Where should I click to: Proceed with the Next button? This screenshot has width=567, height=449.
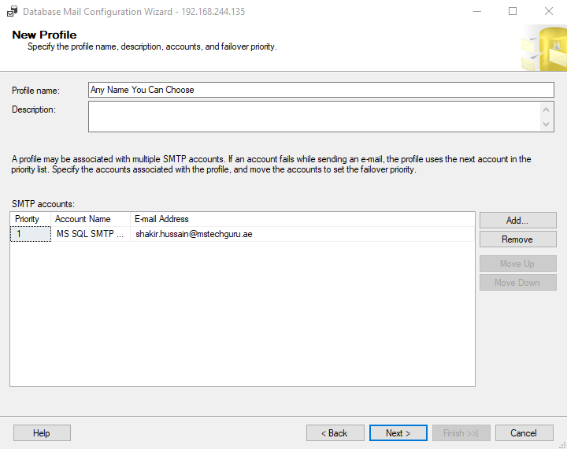(x=398, y=432)
